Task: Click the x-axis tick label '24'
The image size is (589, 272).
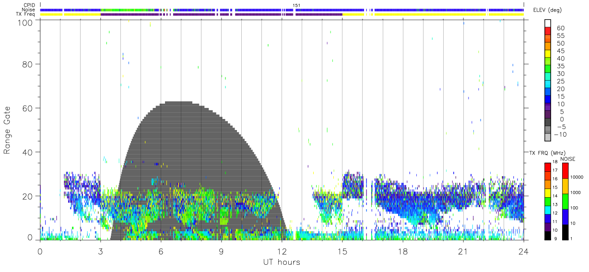Action: (524, 251)
